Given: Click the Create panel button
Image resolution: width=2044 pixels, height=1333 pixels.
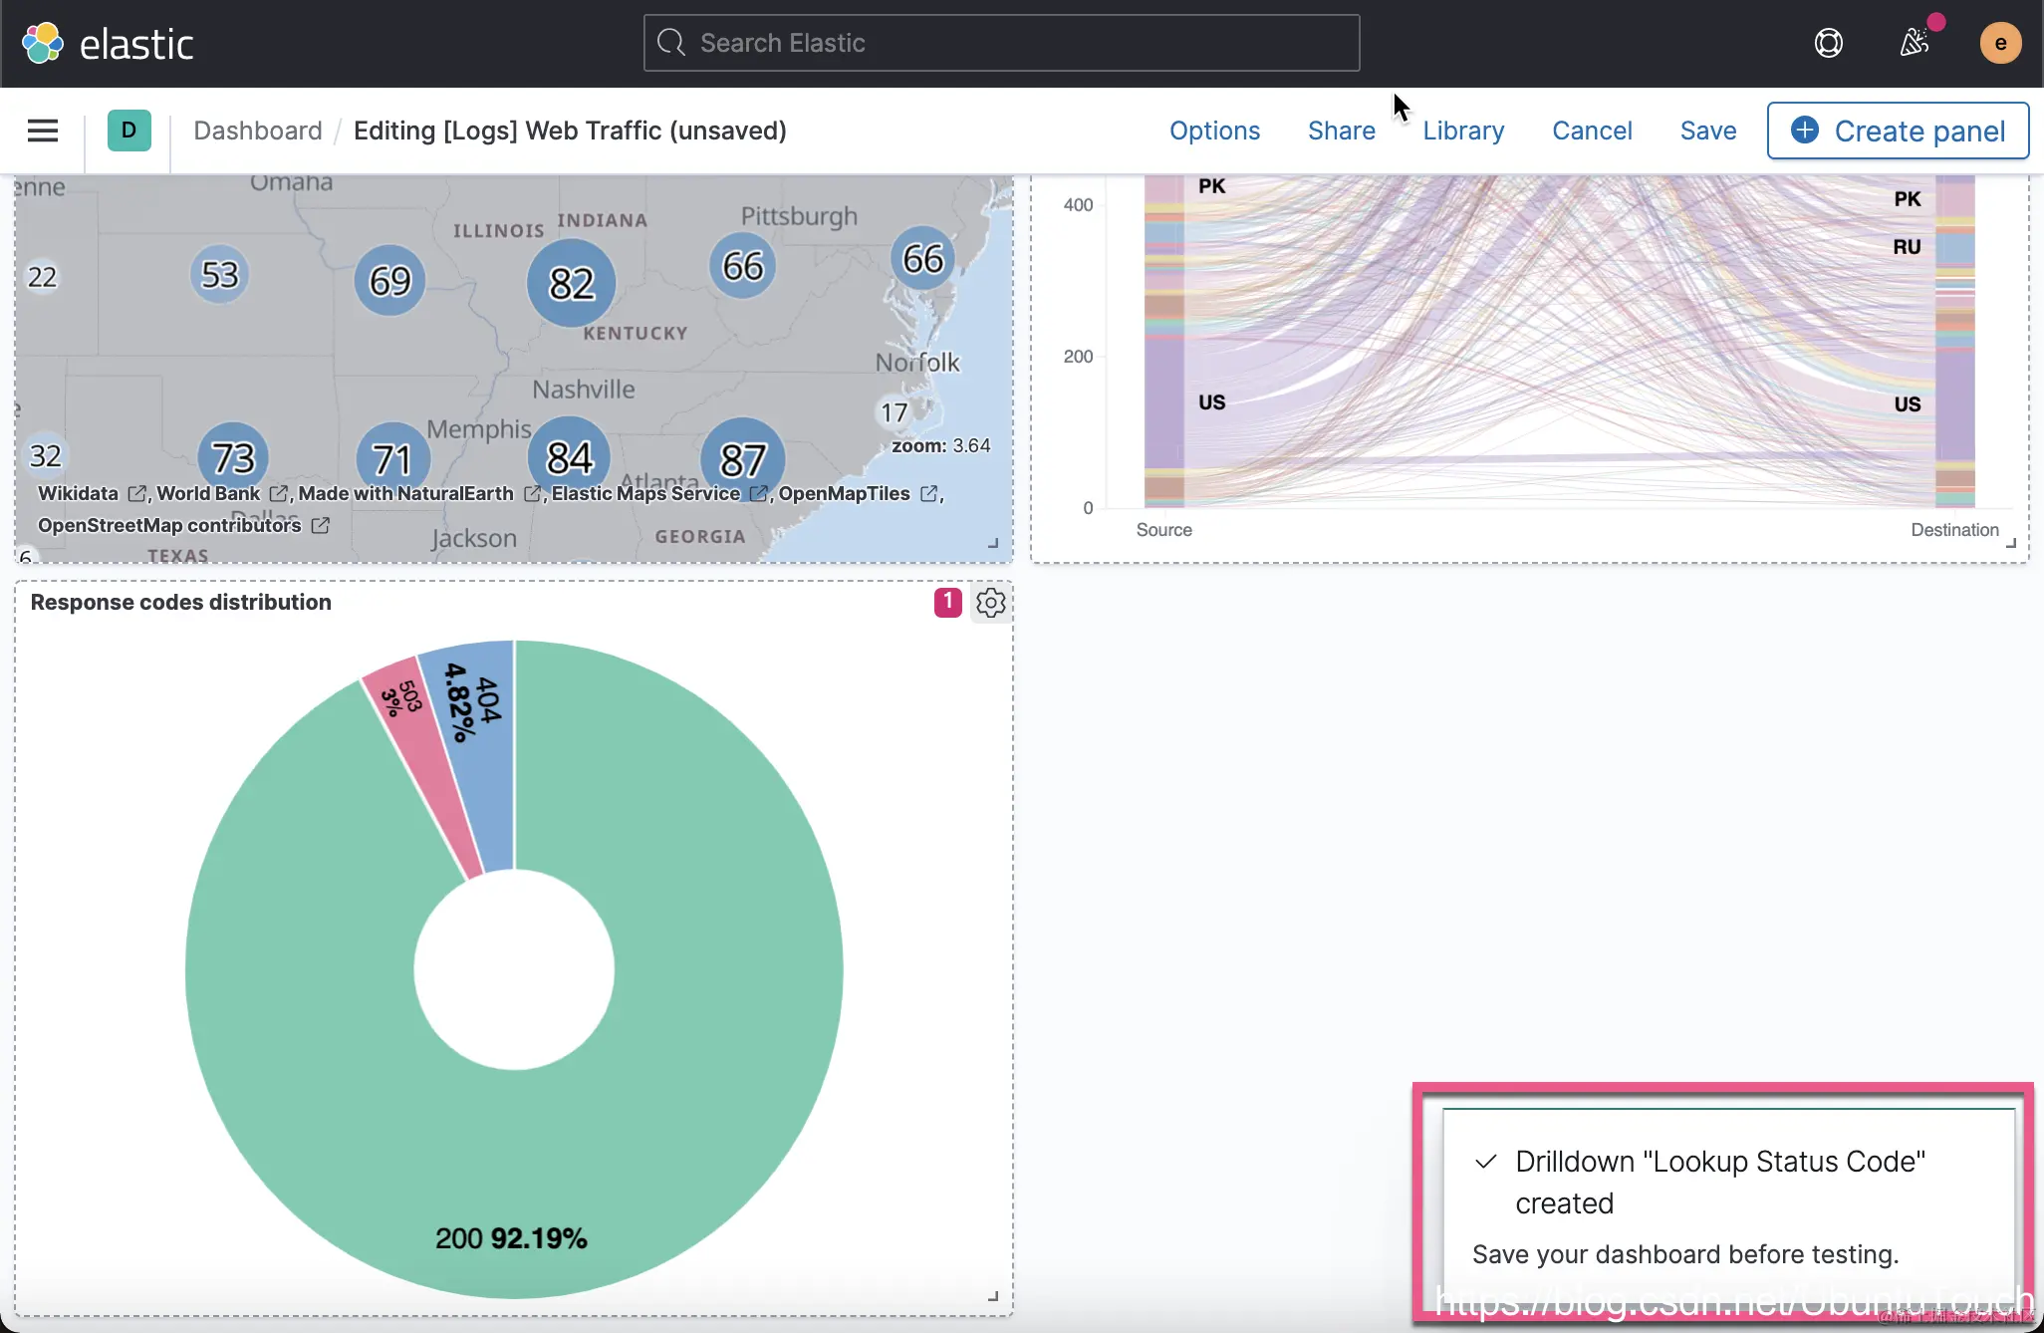Looking at the screenshot, I should (1898, 131).
